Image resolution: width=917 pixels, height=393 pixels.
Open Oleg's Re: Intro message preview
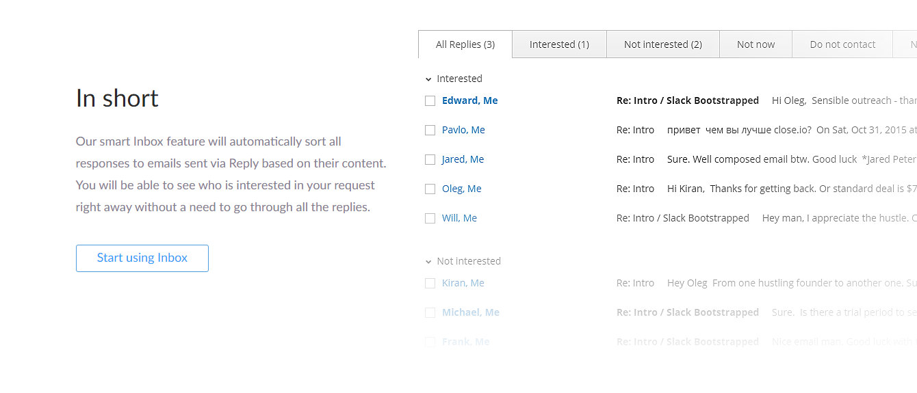pyautogui.click(x=753, y=189)
